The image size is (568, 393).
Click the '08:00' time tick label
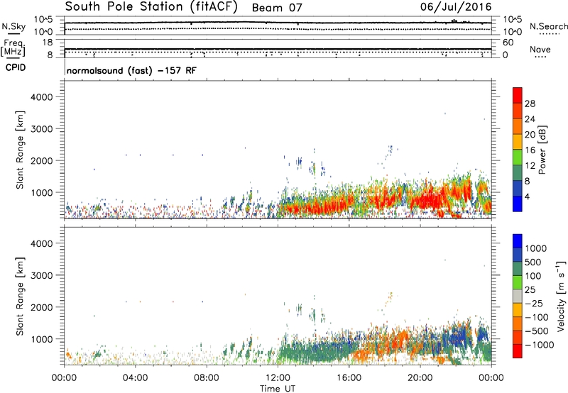point(206,378)
